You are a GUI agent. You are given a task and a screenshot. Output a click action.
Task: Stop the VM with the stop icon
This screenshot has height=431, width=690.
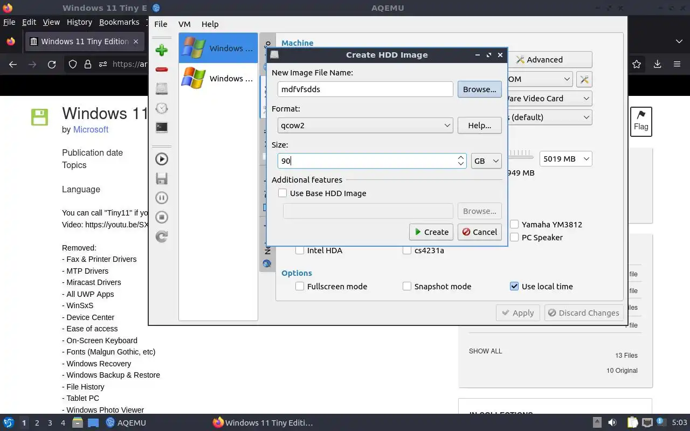(x=161, y=217)
